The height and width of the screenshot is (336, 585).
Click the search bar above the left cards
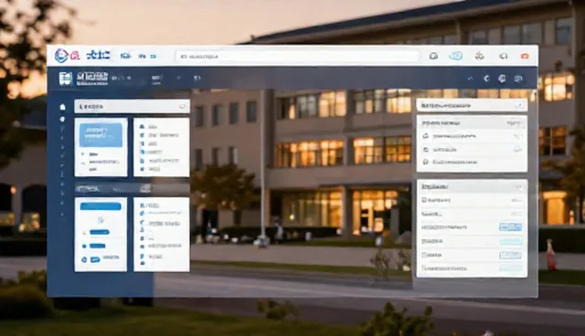click(x=132, y=107)
